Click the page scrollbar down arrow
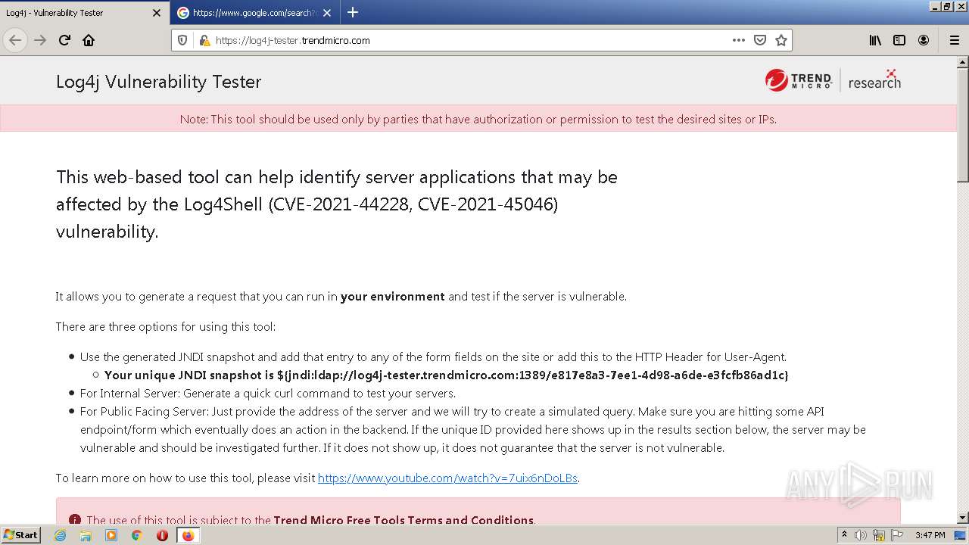The height and width of the screenshot is (545, 969). [963, 519]
